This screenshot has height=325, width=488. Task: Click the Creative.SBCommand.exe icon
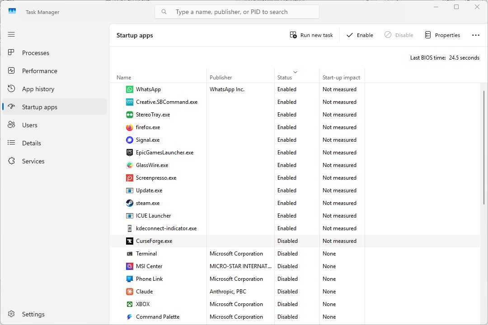tap(130, 102)
